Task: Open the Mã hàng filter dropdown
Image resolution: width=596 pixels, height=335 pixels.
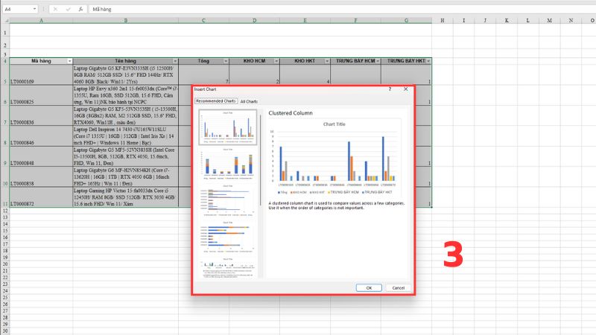Action: click(x=69, y=61)
